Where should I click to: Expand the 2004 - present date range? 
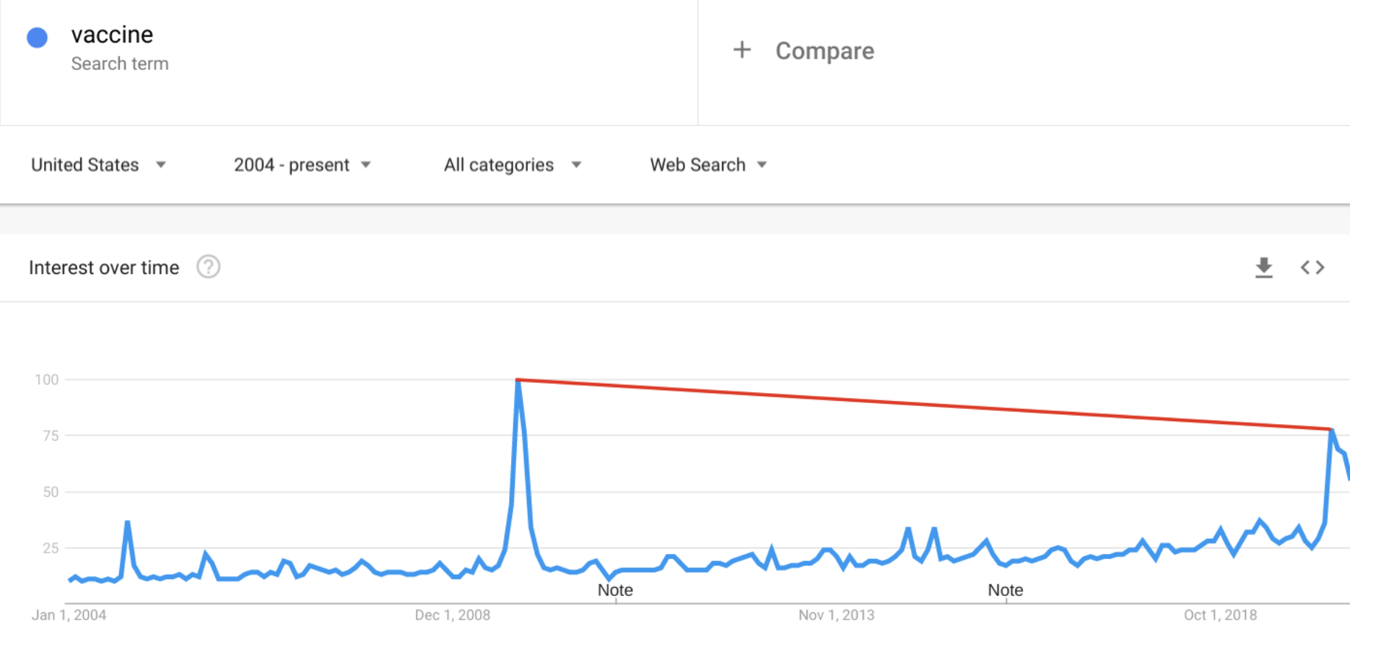click(x=302, y=165)
